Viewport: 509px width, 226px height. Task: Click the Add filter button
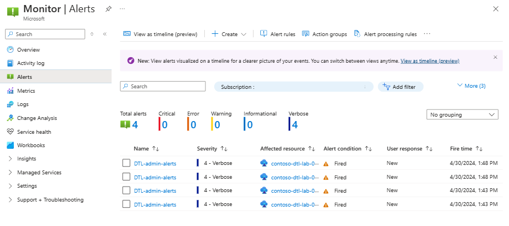[401, 87]
